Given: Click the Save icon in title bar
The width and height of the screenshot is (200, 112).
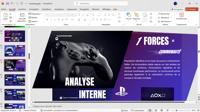Looking at the screenshot, I should tap(7, 3).
